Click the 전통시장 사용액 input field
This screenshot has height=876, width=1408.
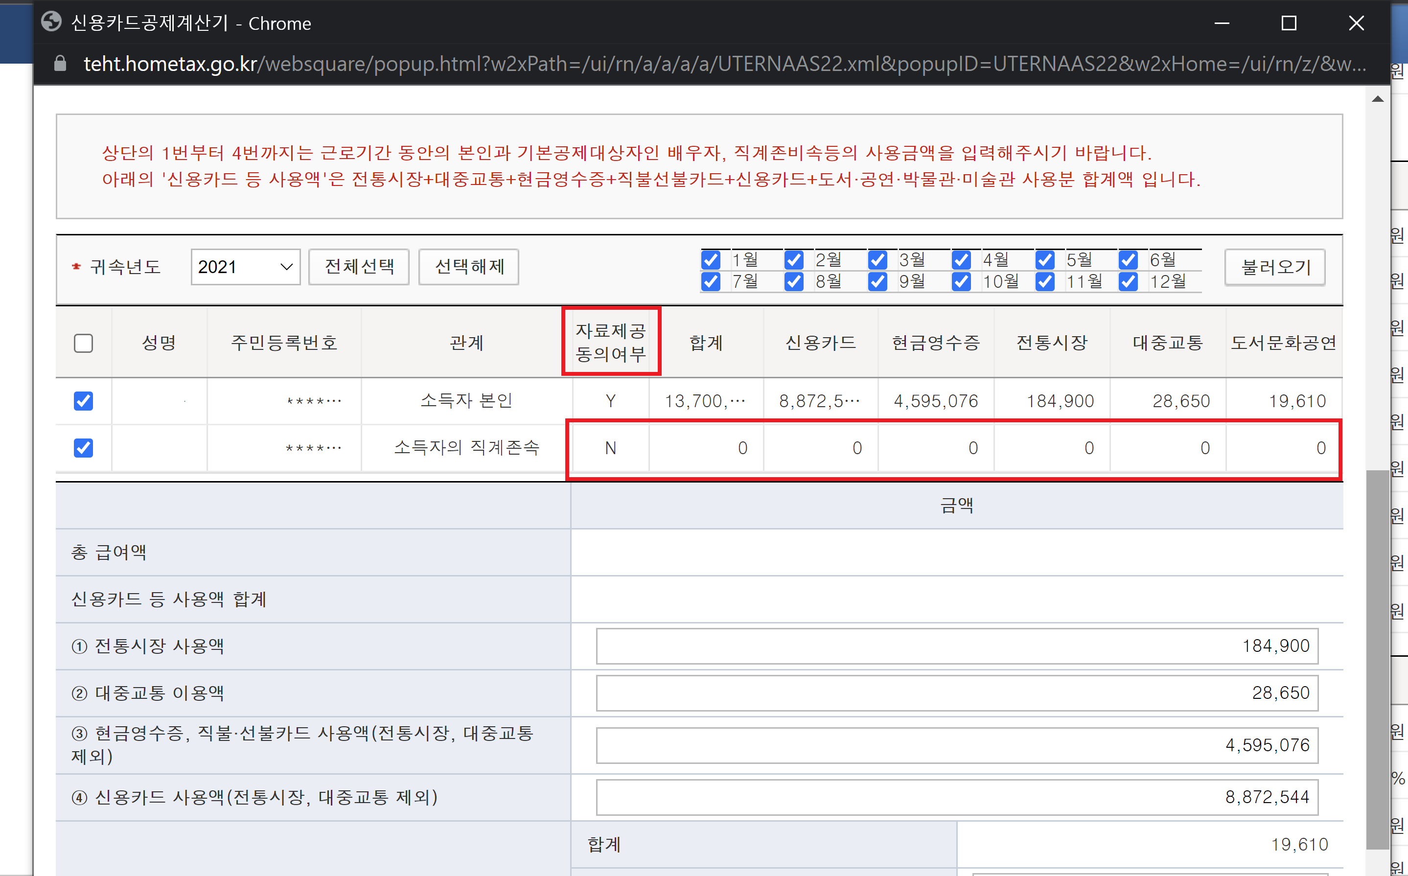point(957,646)
